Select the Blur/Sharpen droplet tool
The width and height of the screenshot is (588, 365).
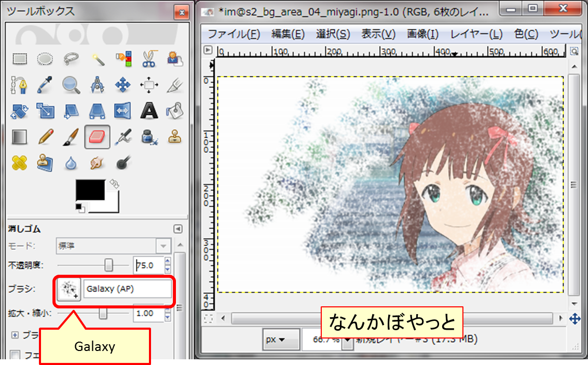coord(71,163)
